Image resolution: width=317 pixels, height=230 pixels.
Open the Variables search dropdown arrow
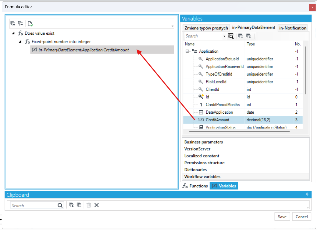(224, 36)
